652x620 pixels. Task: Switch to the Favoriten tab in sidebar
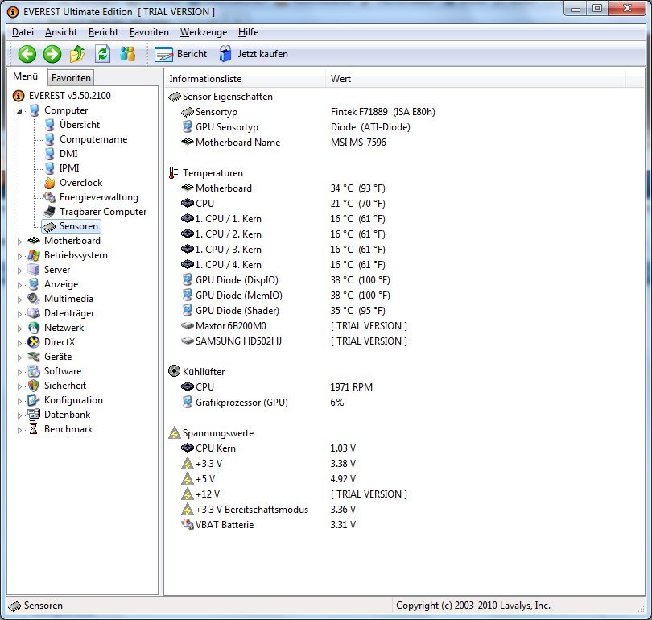[71, 78]
